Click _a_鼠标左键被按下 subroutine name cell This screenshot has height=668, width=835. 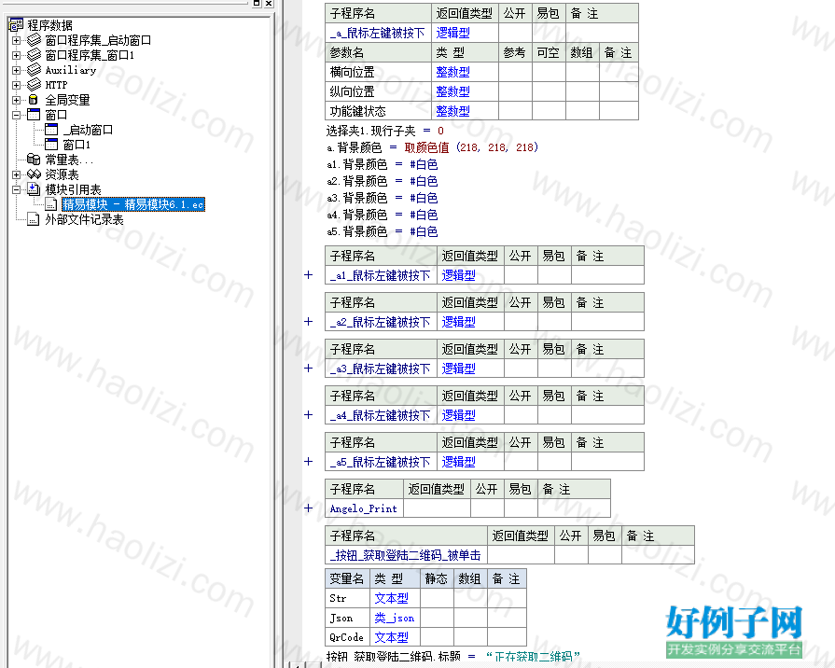point(378,33)
